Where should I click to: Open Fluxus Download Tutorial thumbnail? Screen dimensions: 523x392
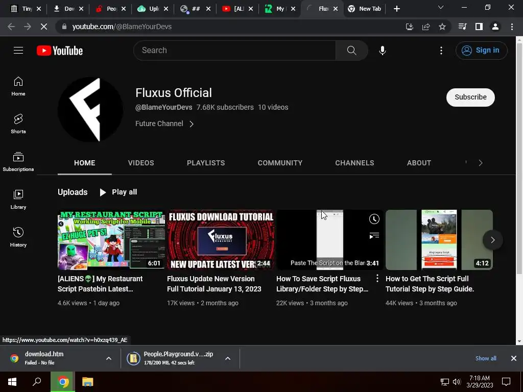[221, 240]
